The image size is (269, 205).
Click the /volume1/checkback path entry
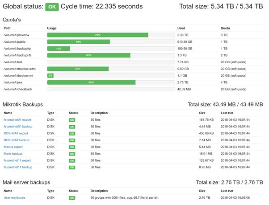click(17, 89)
